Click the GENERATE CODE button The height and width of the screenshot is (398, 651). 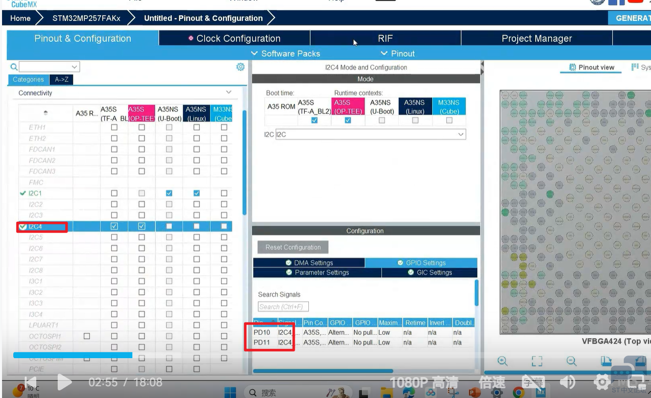630,18
